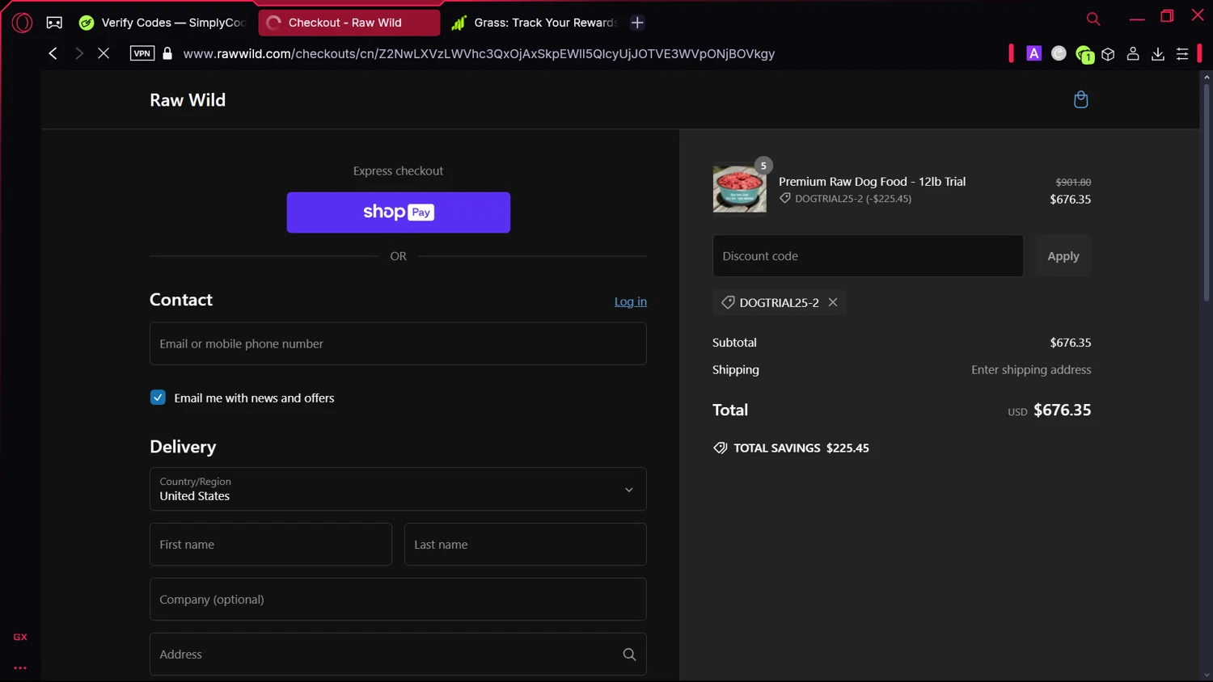Focus the Company (optional) field
Screen dimensions: 1213x682
click(398, 599)
